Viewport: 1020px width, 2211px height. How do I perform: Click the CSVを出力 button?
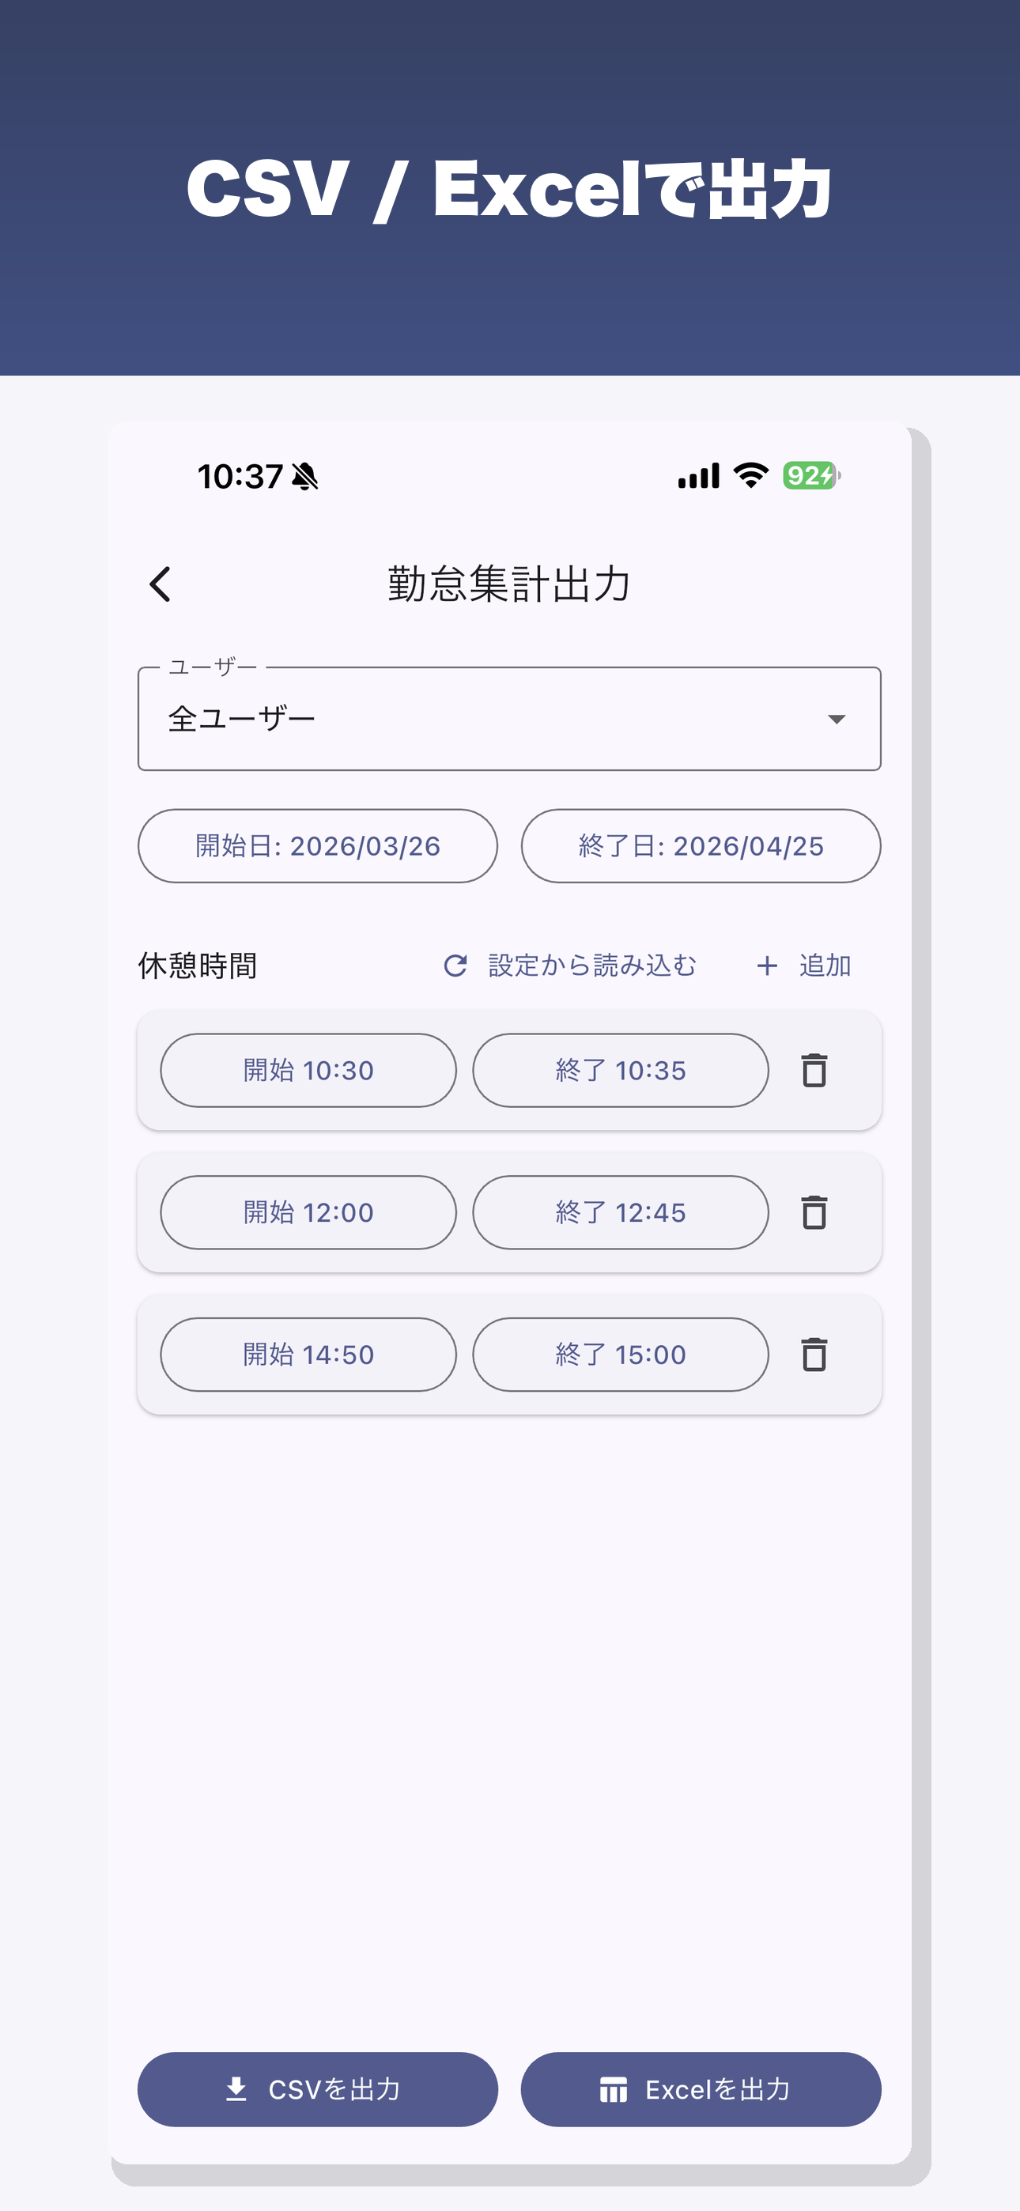pyautogui.click(x=318, y=2089)
